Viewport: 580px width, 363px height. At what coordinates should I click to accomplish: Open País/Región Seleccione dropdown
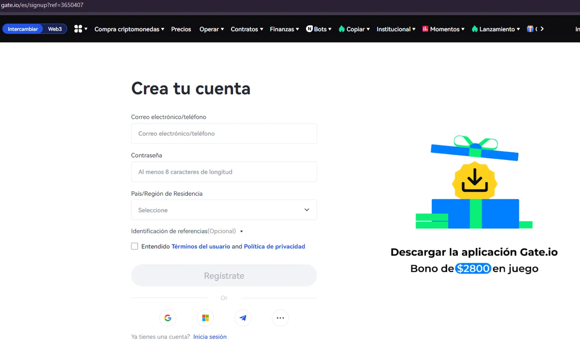point(224,210)
